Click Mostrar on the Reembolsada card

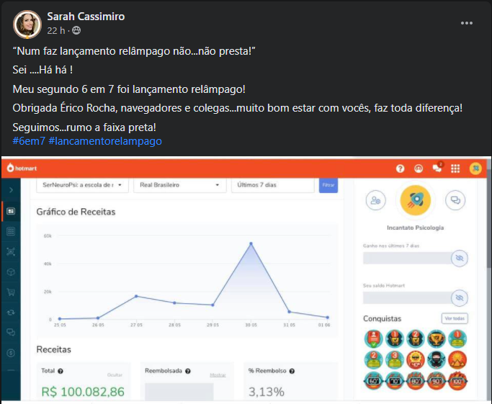coord(218,375)
